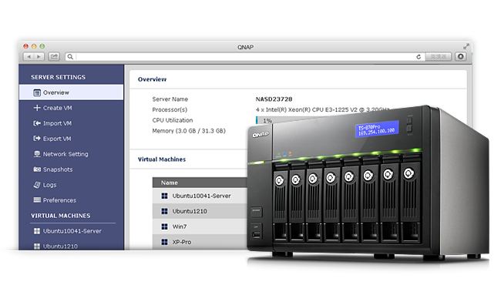The image size is (501, 285).
Task: Click the fullscreen arrows in the title bar
Action: [466, 47]
